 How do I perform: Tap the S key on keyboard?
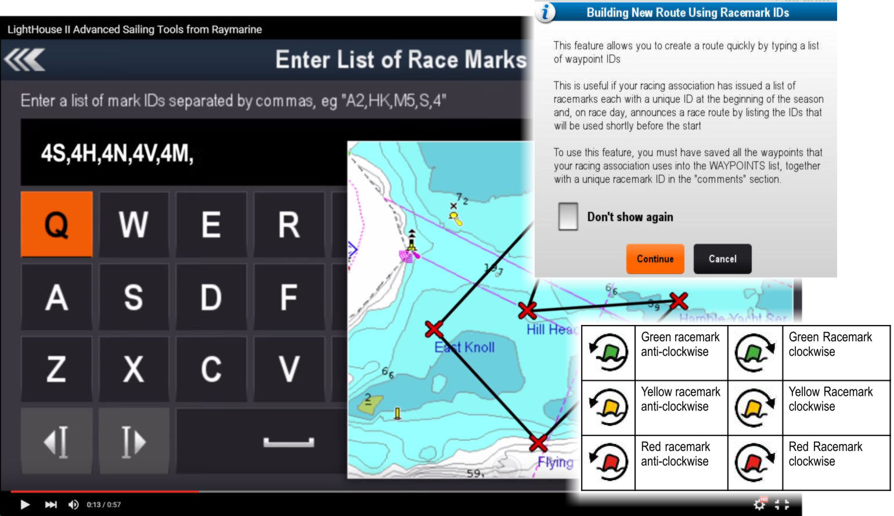(134, 297)
